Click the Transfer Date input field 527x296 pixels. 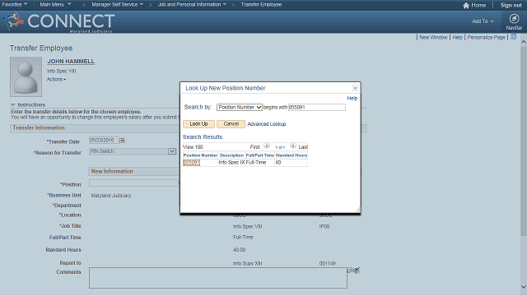pos(104,141)
